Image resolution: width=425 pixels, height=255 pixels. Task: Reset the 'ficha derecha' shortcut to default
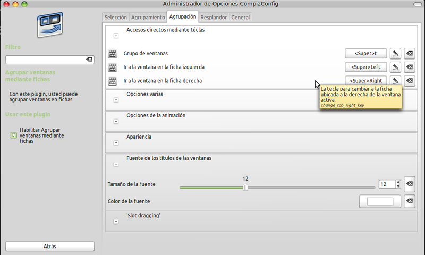[x=409, y=81]
